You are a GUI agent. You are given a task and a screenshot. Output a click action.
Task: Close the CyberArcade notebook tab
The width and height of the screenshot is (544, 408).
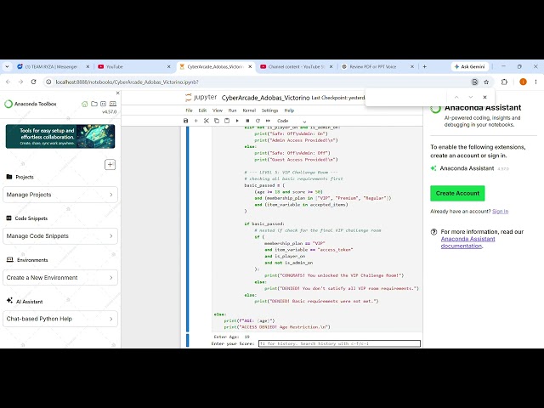coord(250,66)
